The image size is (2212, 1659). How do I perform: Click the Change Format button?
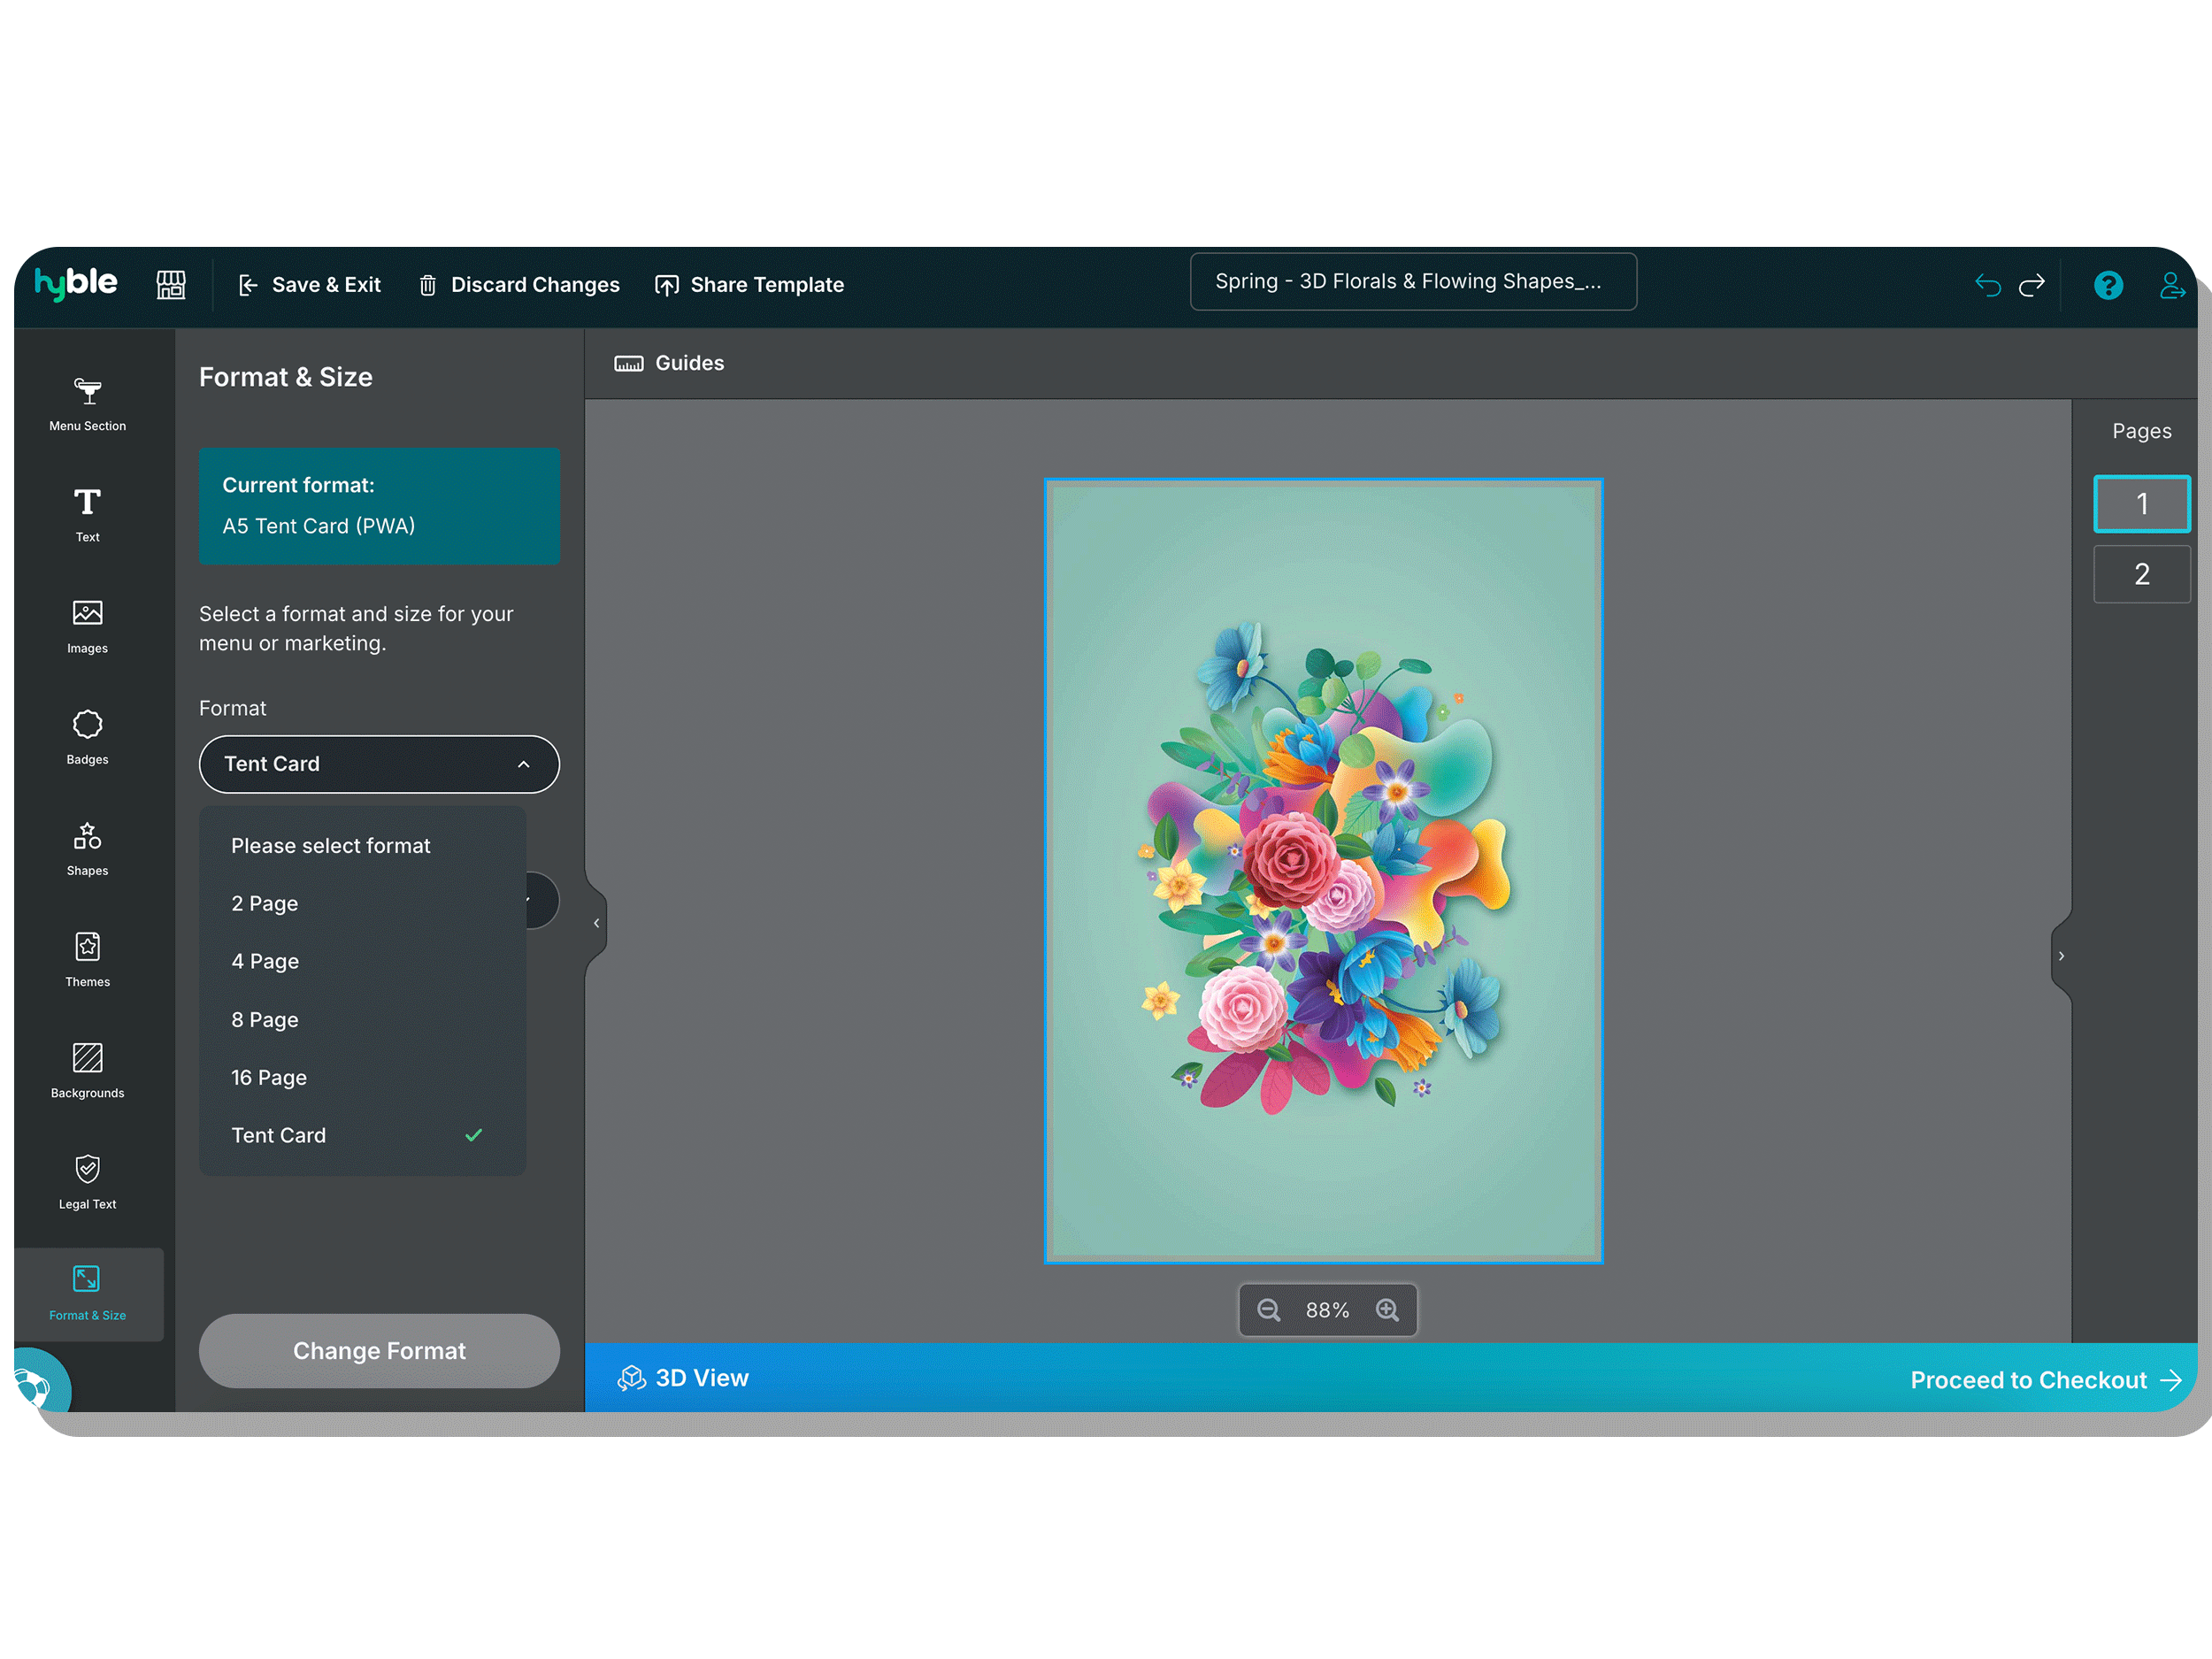tap(379, 1350)
